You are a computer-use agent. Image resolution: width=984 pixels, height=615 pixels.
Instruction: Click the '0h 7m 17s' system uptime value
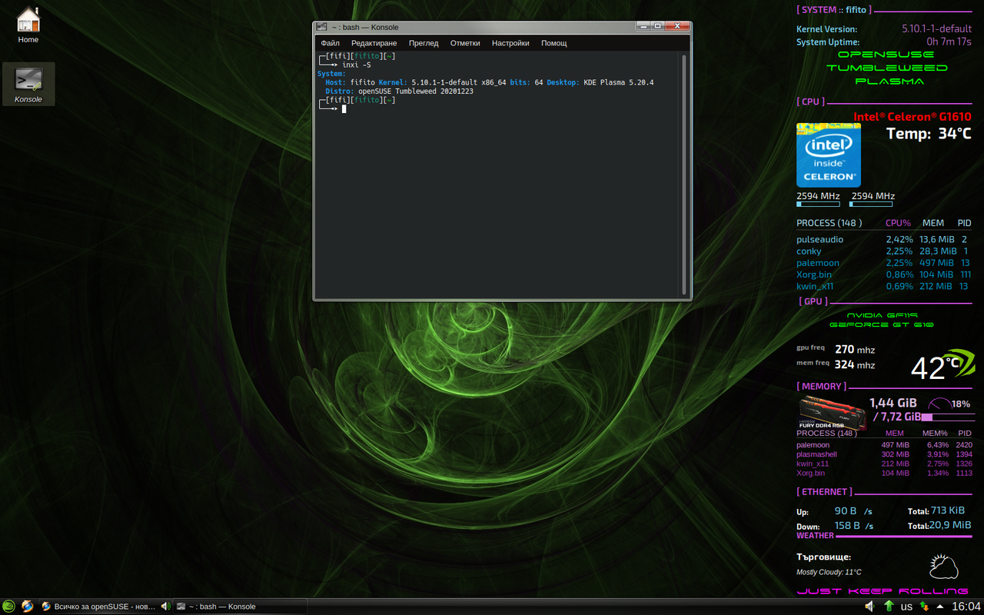pos(949,42)
